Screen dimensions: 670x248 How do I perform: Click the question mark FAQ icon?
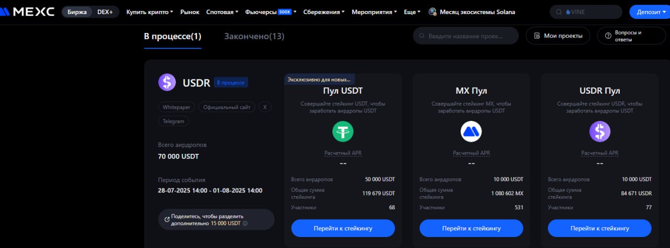pyautogui.click(x=608, y=36)
